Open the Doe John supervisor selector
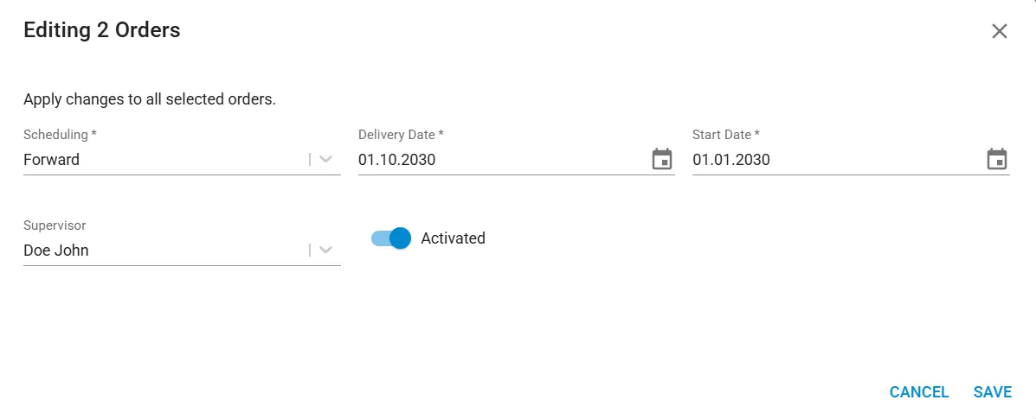 pyautogui.click(x=182, y=251)
